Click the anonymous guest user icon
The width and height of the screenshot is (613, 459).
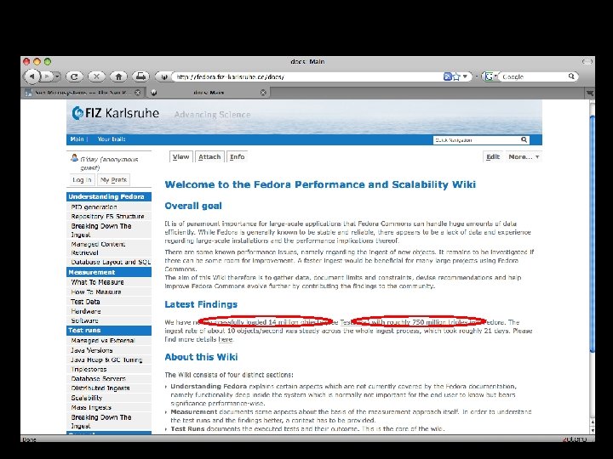coord(74,158)
